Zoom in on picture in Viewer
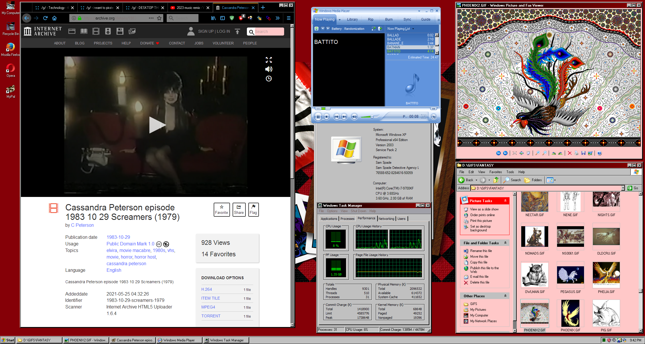The image size is (645, 344). [538, 153]
